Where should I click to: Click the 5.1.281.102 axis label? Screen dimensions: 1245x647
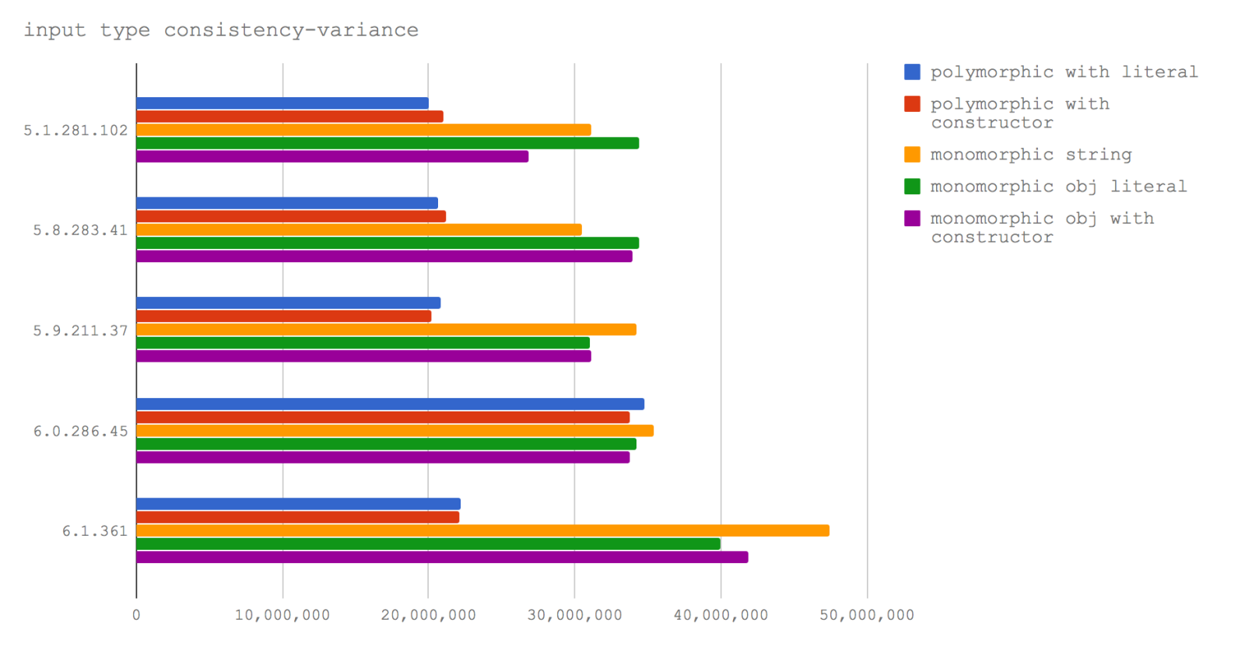75,131
